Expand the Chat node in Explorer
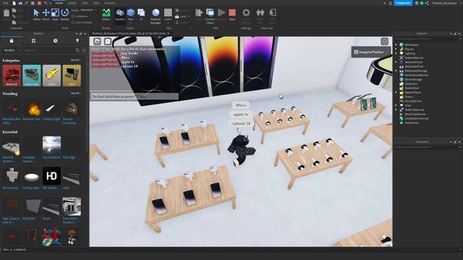 click(x=396, y=105)
